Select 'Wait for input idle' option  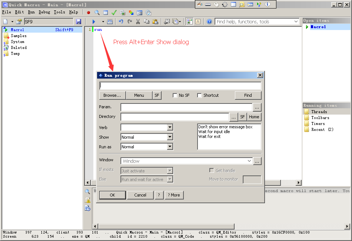point(214,132)
